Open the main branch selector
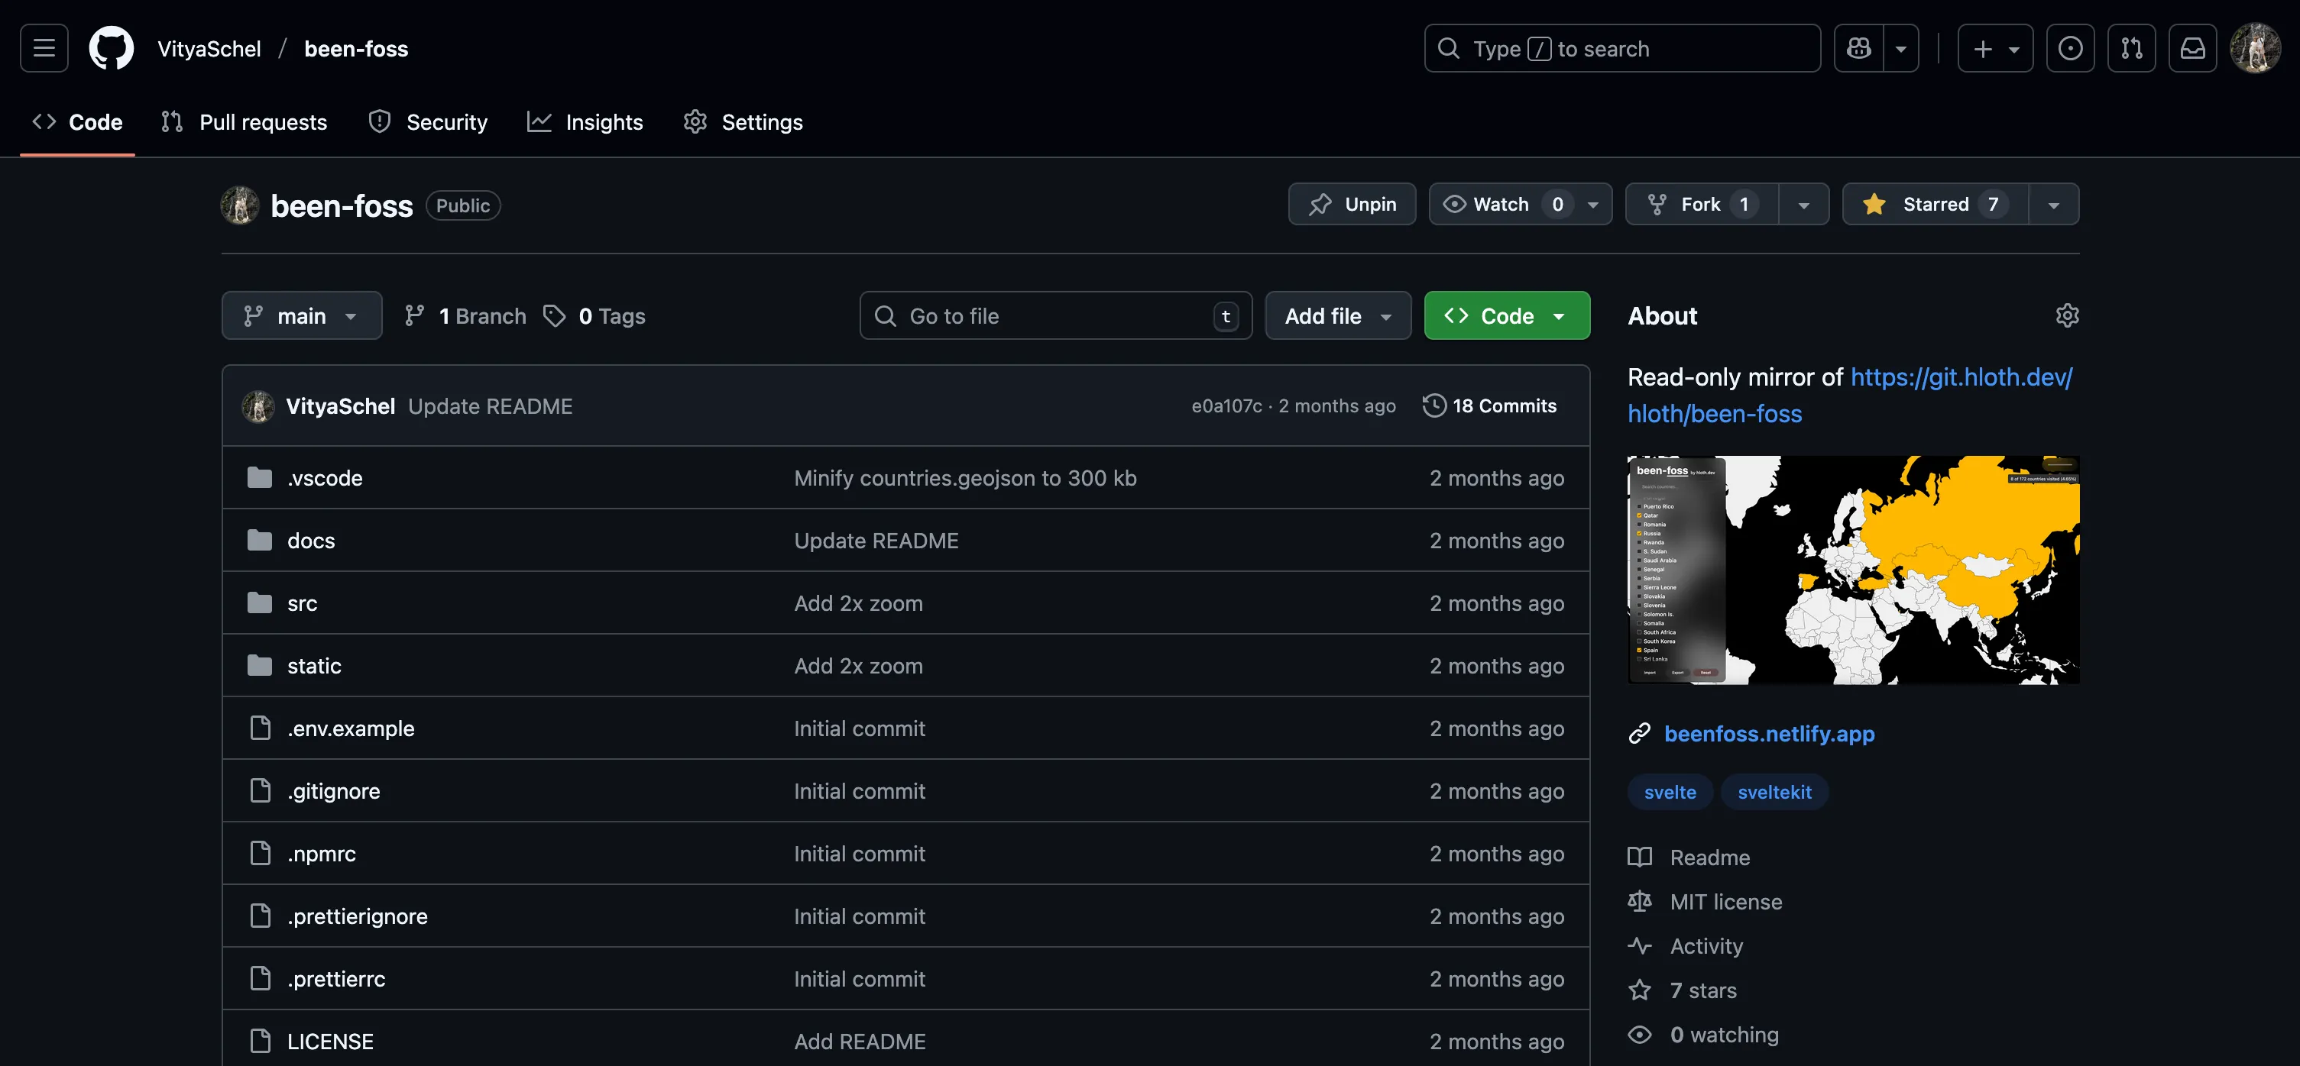This screenshot has height=1066, width=2300. pos(302,316)
